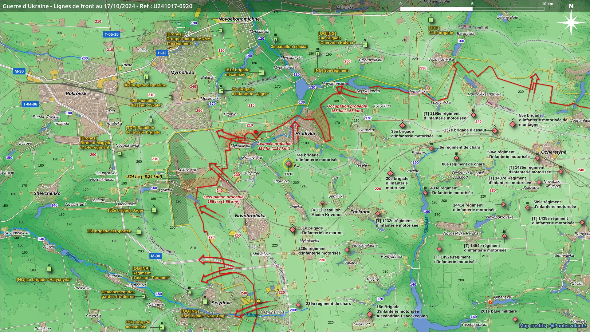Click the 228e régiment motorisée diamond

(x=347, y=250)
